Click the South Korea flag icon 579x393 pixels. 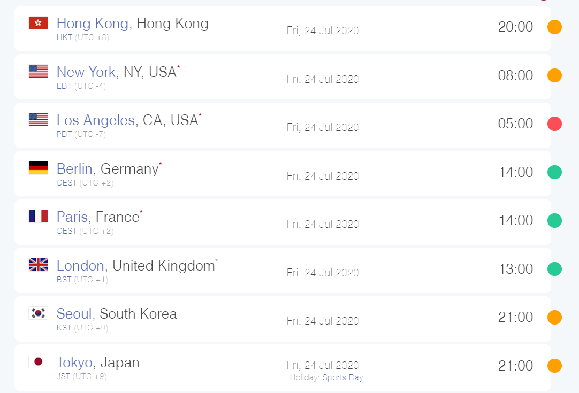(x=38, y=313)
